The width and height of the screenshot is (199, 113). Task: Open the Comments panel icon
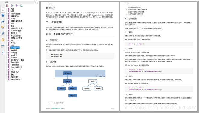(2, 27)
